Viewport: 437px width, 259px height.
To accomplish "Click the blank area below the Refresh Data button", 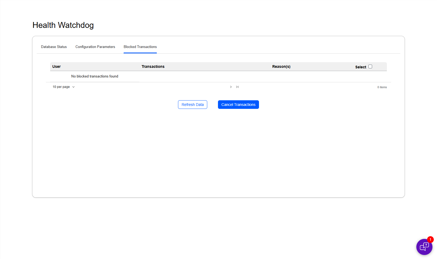I will [x=192, y=139].
